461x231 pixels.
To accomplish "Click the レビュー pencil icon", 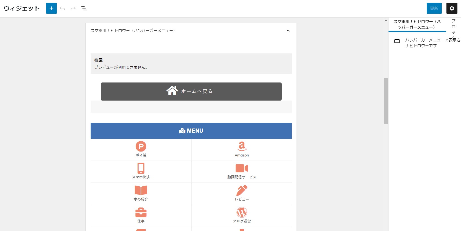I will click(242, 190).
